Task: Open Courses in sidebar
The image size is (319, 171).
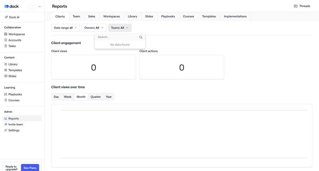Action: coord(22,100)
